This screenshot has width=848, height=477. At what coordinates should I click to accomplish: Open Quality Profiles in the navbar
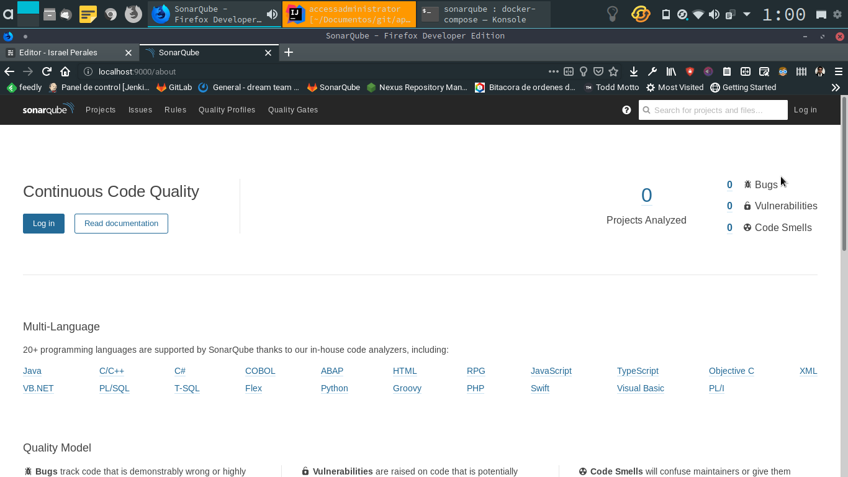click(227, 110)
